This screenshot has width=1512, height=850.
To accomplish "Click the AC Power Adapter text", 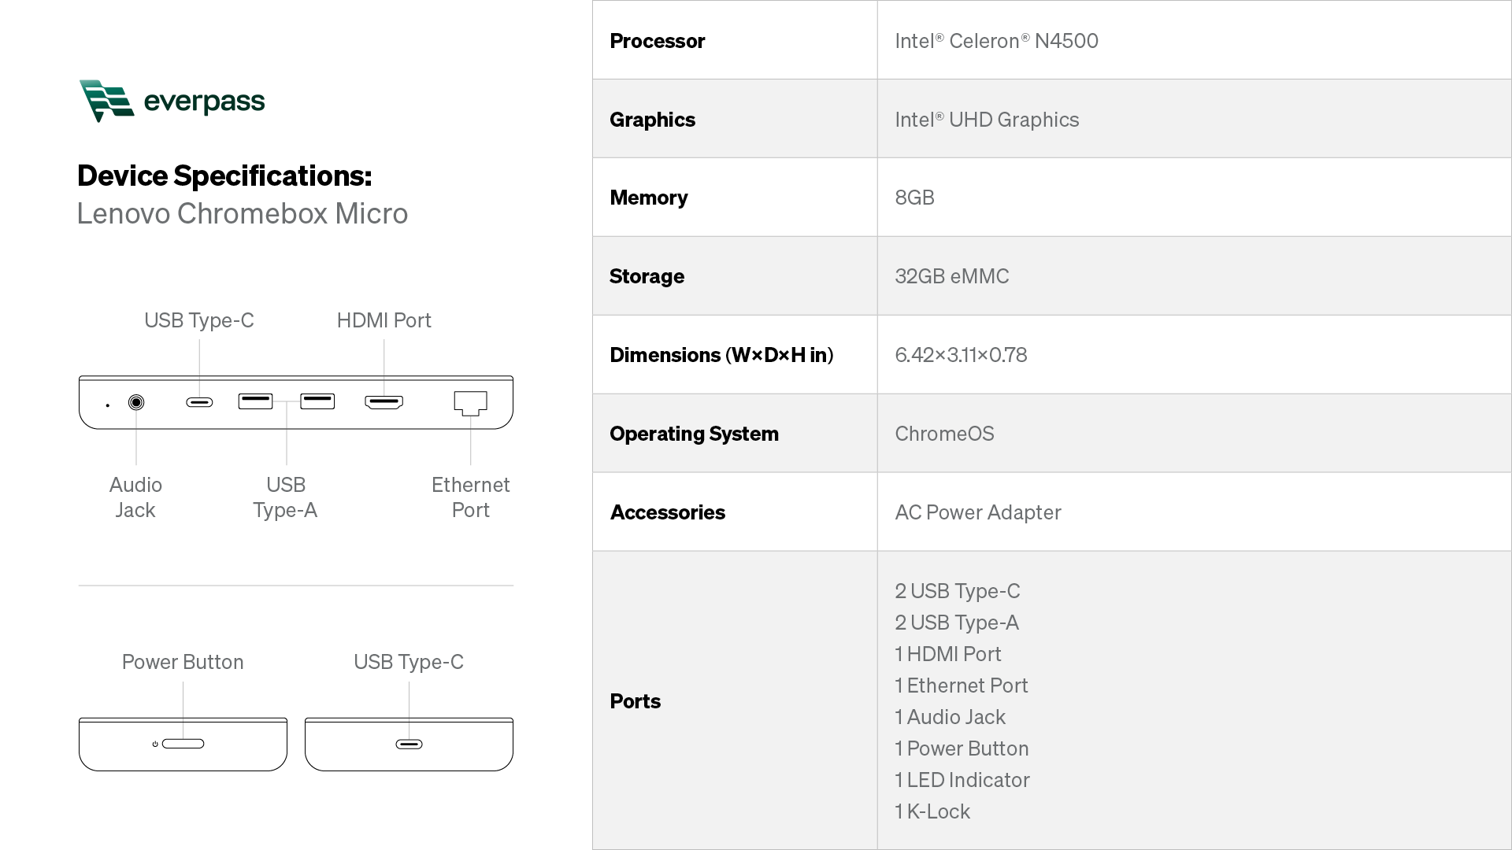I will [x=977, y=512].
